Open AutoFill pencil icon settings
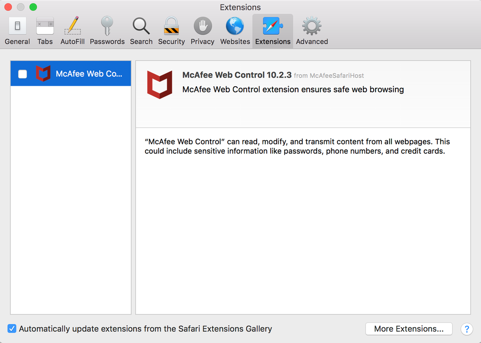Image resolution: width=481 pixels, height=343 pixels. tap(72, 31)
